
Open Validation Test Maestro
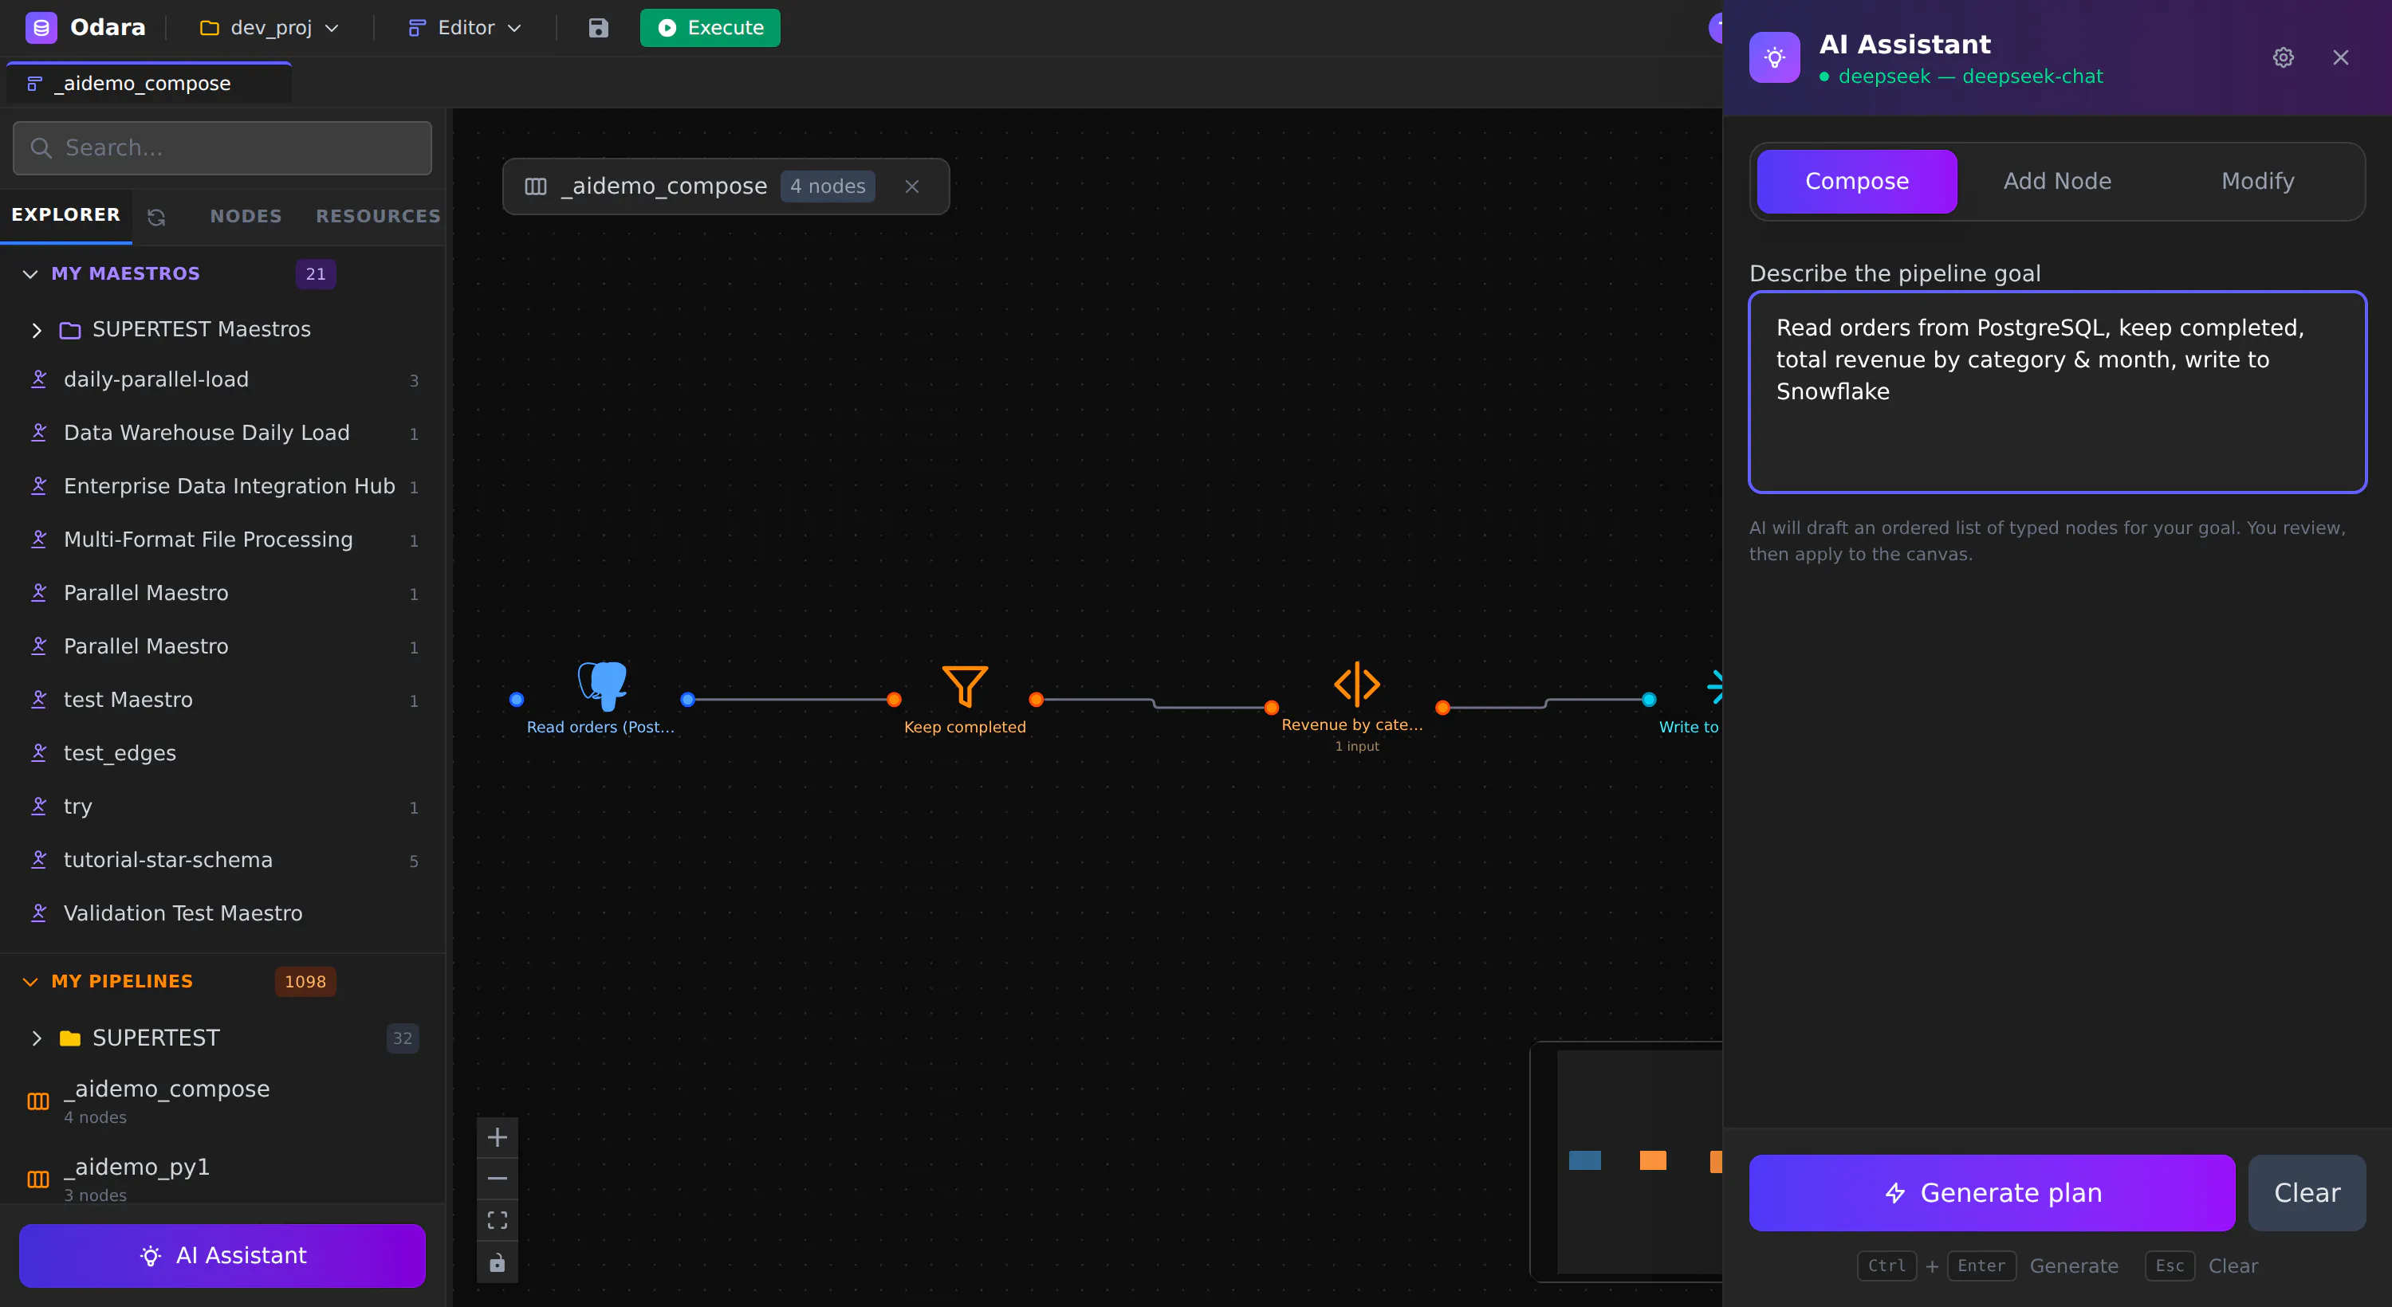coord(223,913)
